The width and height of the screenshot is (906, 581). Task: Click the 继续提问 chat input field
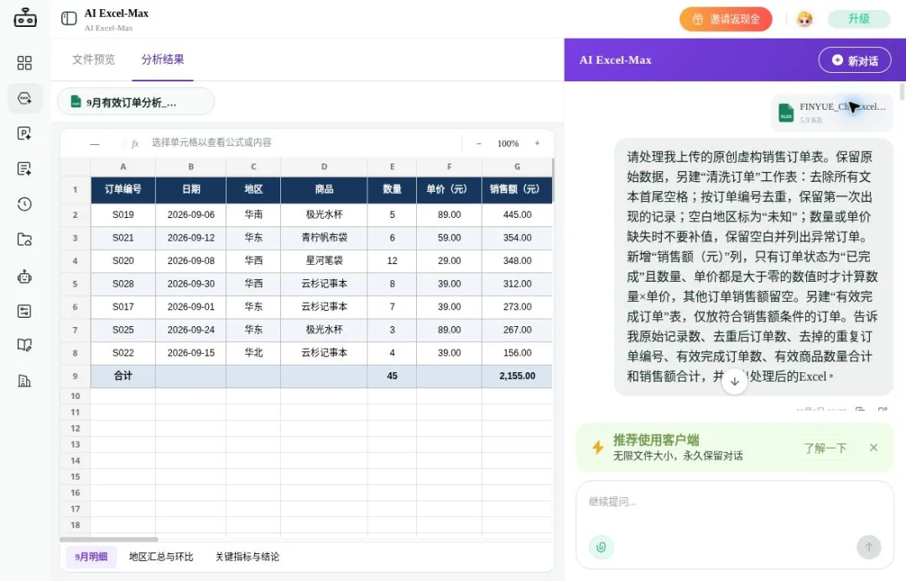[734, 501]
